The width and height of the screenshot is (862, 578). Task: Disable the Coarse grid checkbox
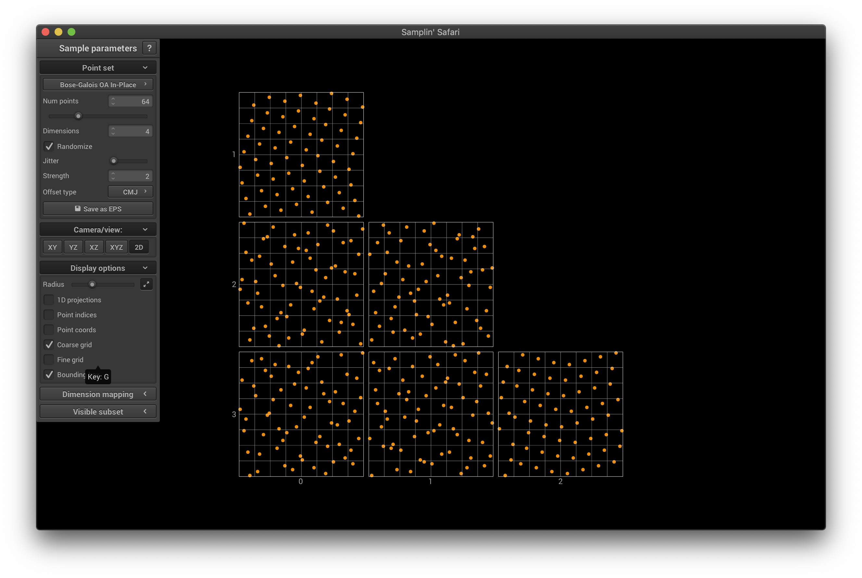(x=49, y=345)
